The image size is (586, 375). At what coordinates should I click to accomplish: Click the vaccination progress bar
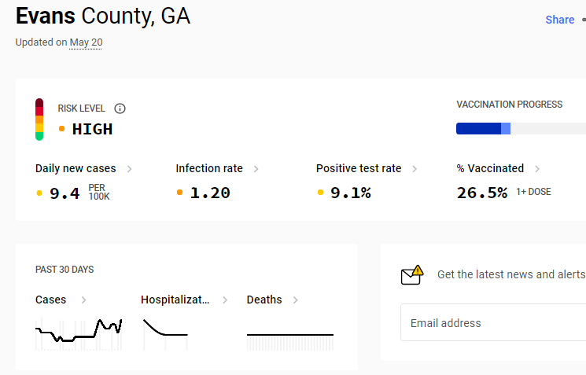pyautogui.click(x=521, y=128)
